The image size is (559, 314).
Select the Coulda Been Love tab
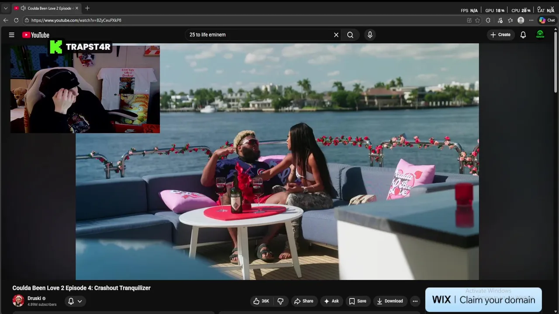point(46,8)
